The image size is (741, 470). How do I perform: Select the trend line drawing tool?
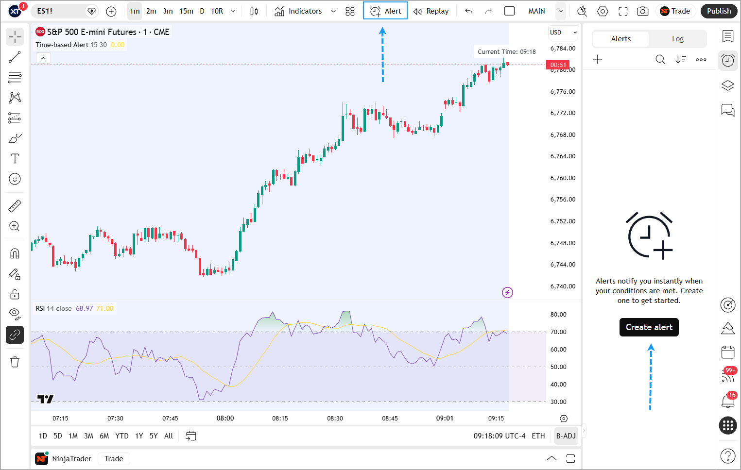(x=15, y=57)
